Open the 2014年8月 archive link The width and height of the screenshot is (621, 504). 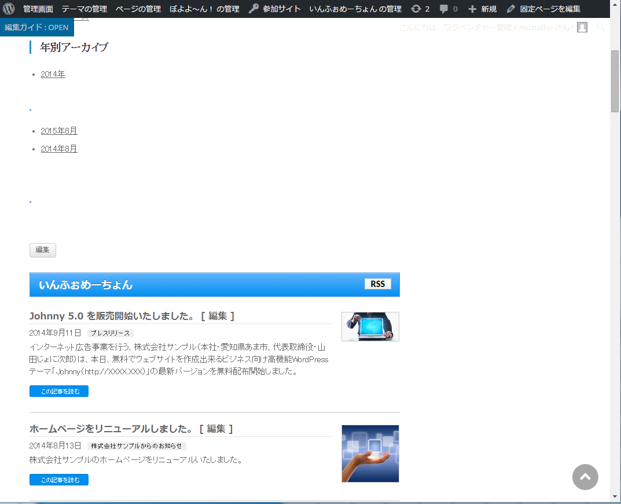point(58,149)
